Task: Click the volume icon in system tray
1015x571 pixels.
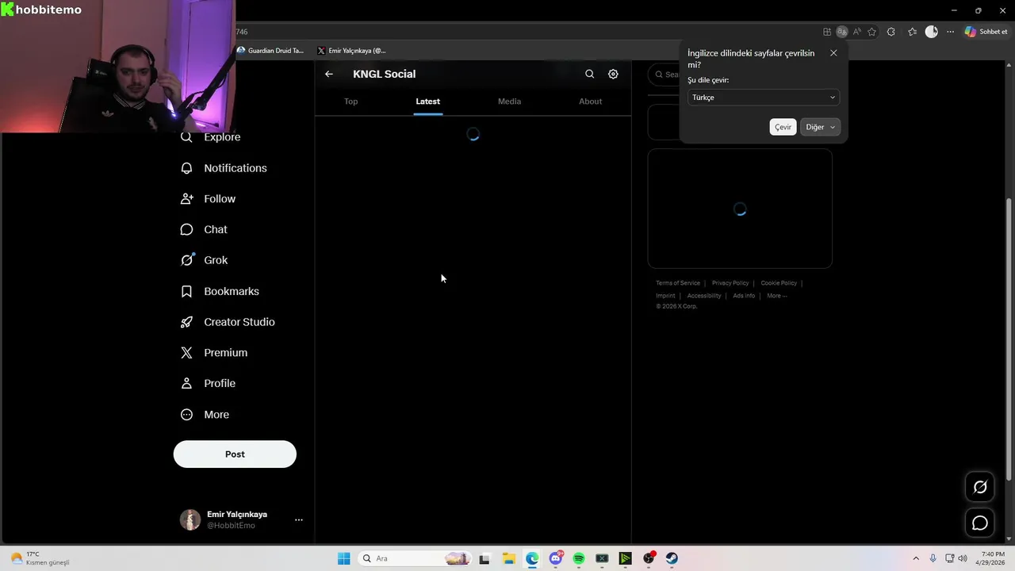Action: tap(963, 558)
